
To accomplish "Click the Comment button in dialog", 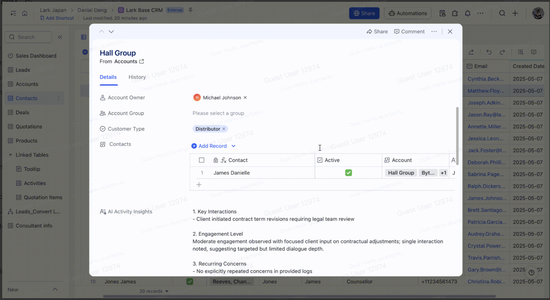I will [409, 31].
